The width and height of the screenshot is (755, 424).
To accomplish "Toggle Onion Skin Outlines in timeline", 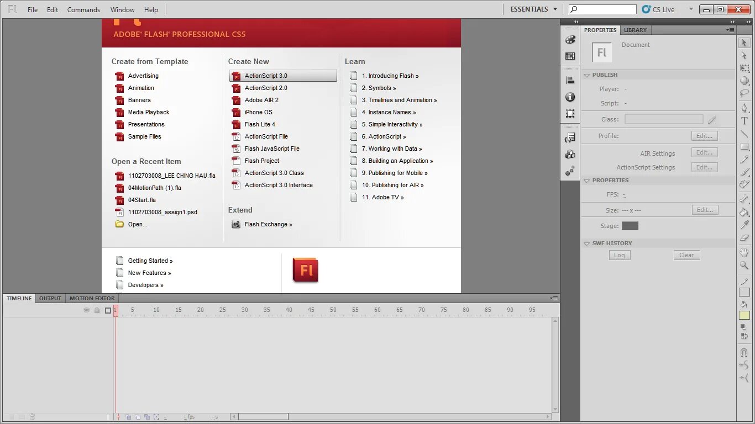I will [138, 417].
